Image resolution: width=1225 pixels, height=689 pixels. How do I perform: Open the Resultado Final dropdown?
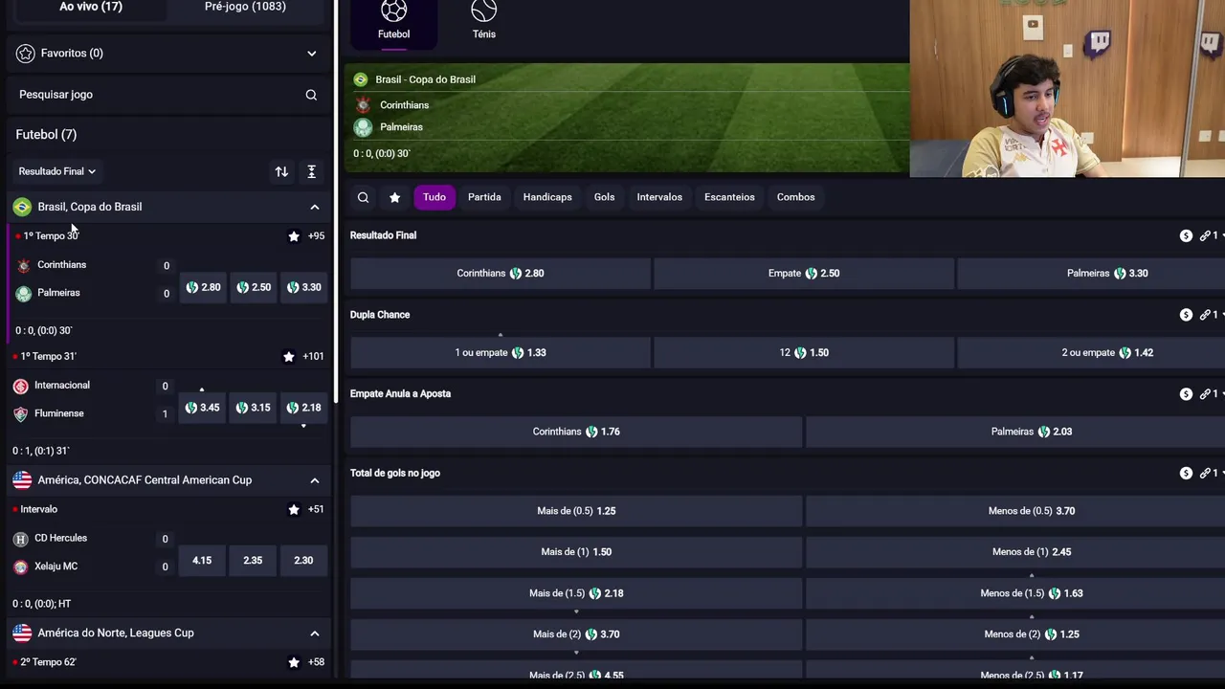(57, 171)
